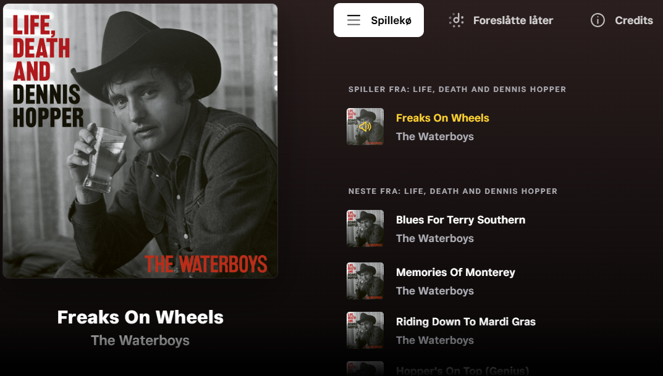This screenshot has height=376, width=663.
Task: Click the Credits info circle icon
Action: [598, 20]
